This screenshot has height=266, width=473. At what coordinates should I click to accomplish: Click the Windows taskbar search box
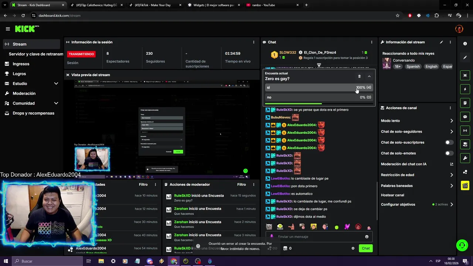[x=48, y=261]
